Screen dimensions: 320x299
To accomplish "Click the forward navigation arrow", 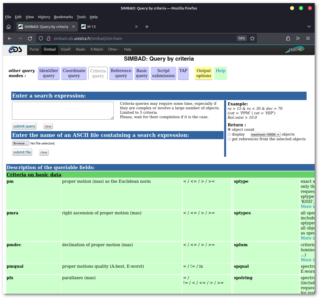I will point(20,38).
